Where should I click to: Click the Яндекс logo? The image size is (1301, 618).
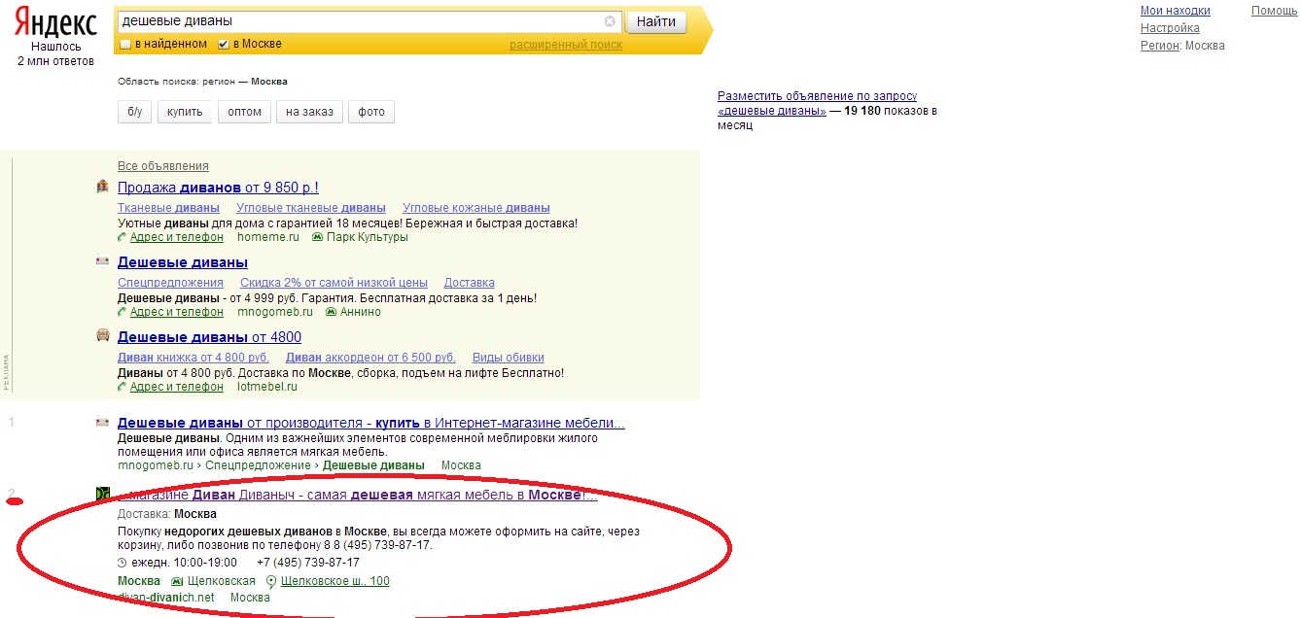click(x=54, y=23)
